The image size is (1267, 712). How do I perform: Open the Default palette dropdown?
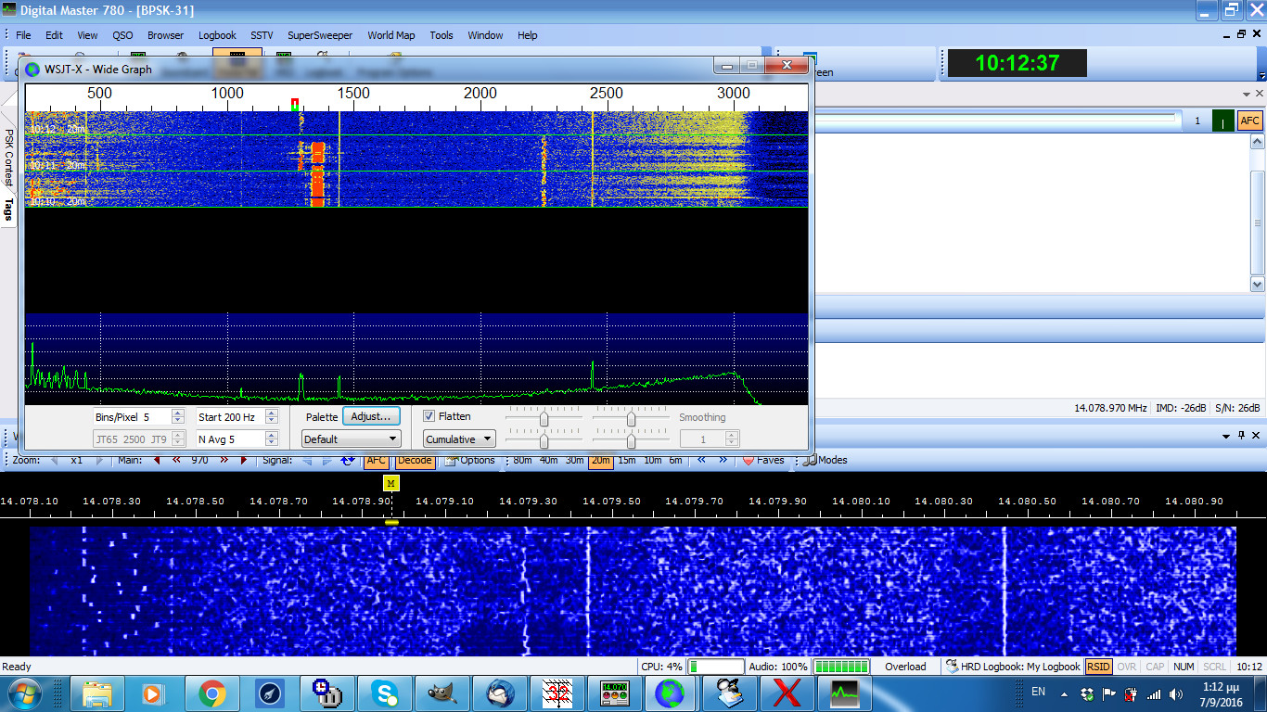pos(350,438)
